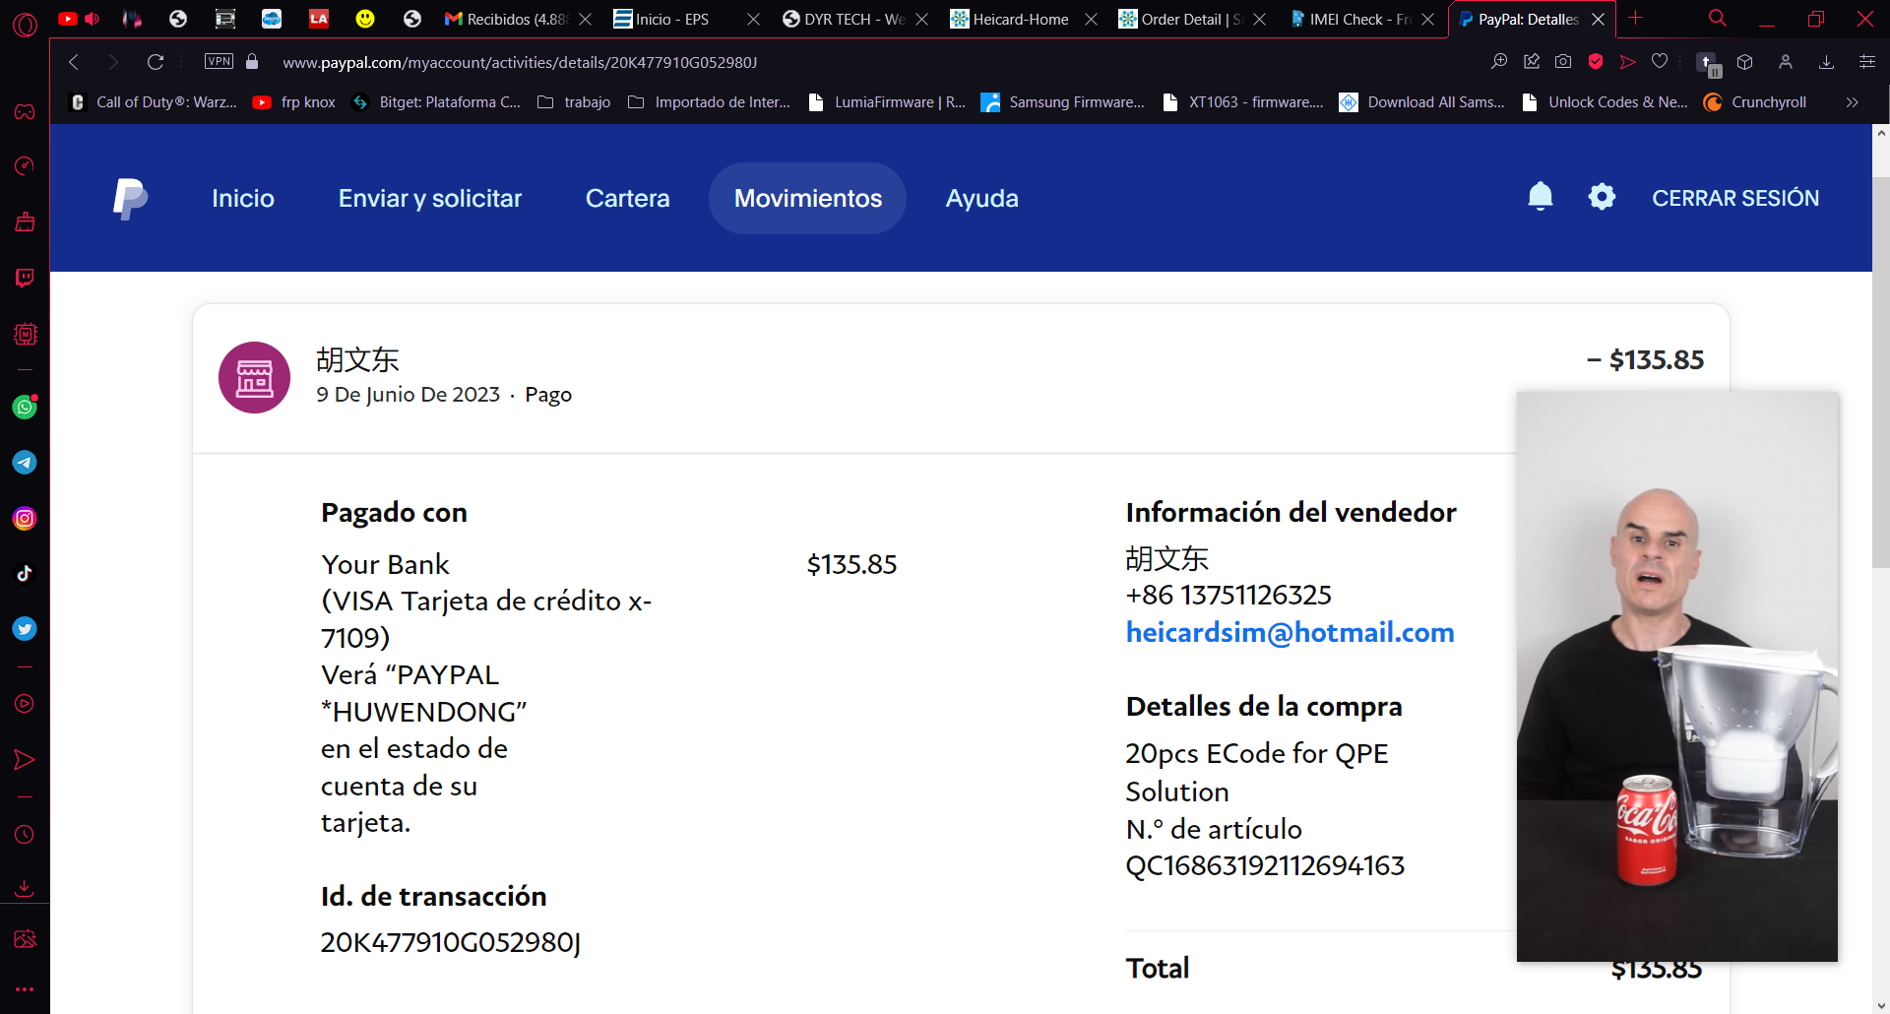The width and height of the screenshot is (1890, 1014).
Task: Add page to bookmarks with heart icon
Action: 1660,61
